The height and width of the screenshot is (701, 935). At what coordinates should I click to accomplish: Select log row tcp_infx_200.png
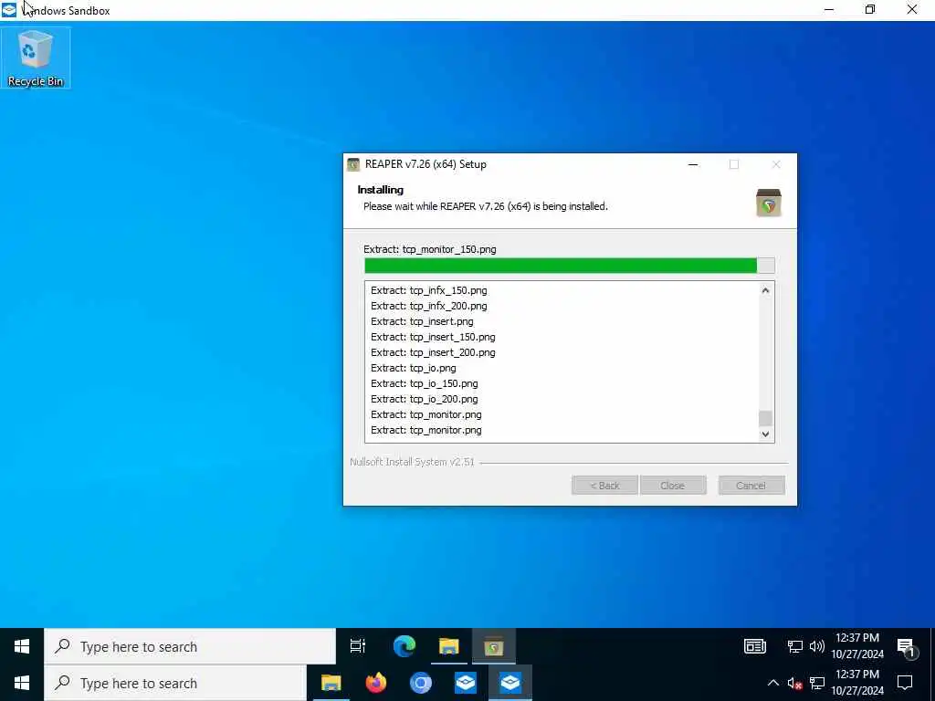click(429, 306)
